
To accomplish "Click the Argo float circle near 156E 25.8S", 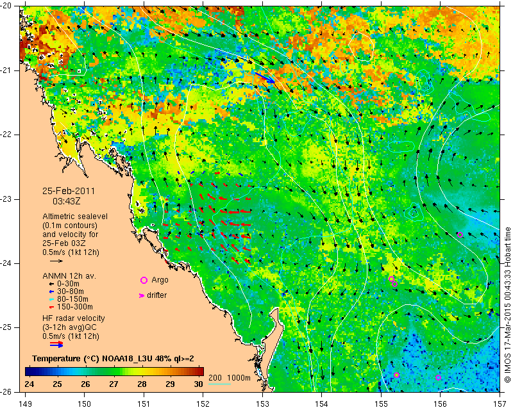I will point(438,377).
